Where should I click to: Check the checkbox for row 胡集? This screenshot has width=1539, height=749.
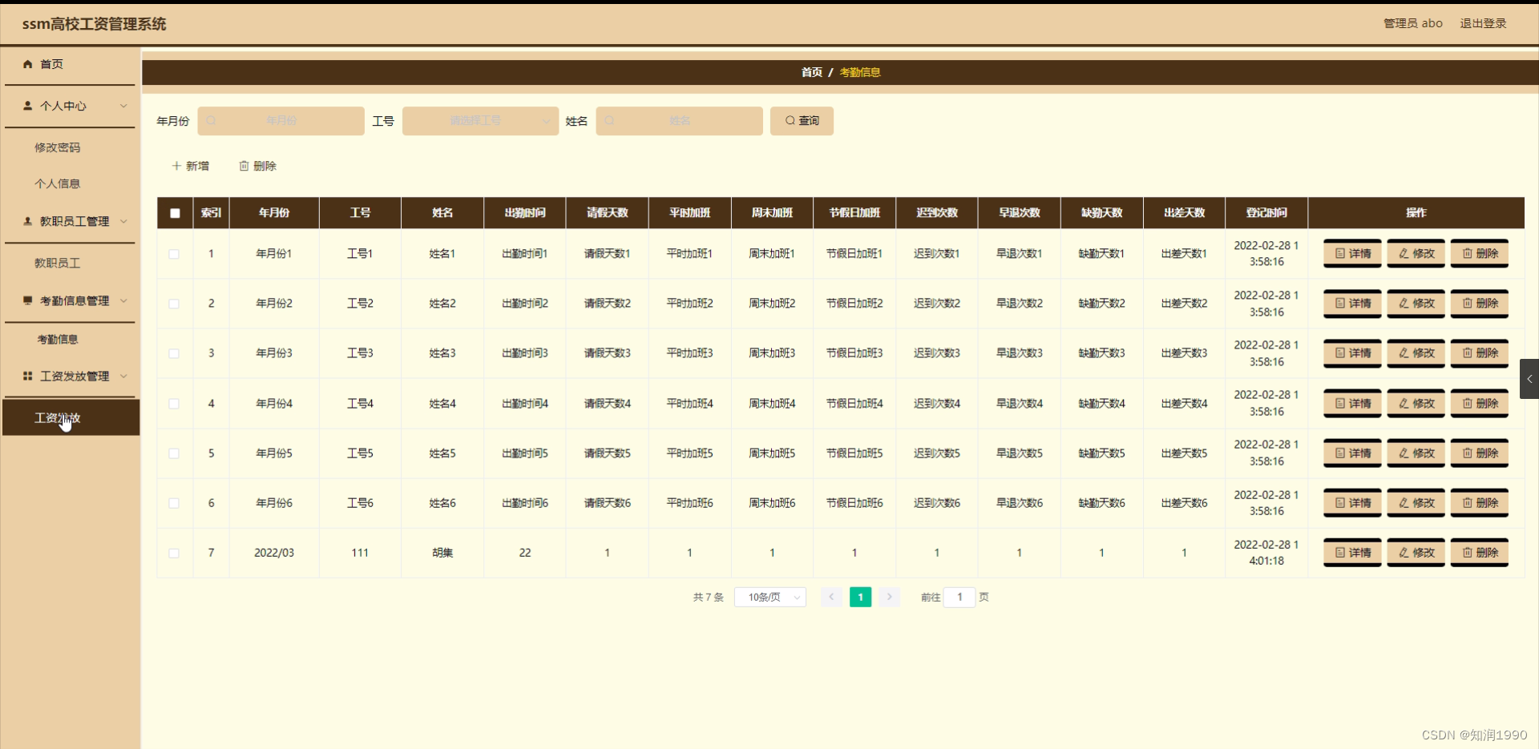(174, 553)
